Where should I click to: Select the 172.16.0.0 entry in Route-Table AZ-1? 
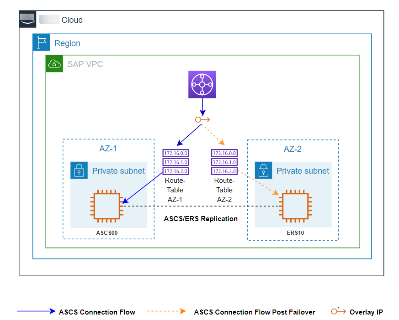click(176, 153)
